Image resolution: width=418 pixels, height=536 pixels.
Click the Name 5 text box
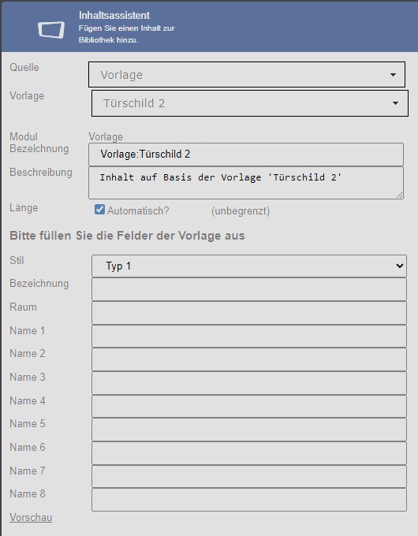249,430
